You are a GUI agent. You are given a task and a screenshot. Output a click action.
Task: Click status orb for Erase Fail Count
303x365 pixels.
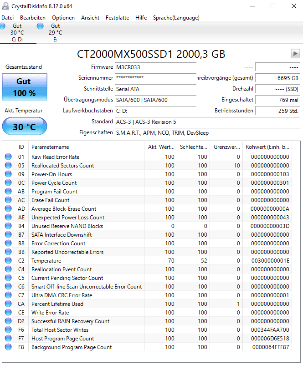[8, 200]
